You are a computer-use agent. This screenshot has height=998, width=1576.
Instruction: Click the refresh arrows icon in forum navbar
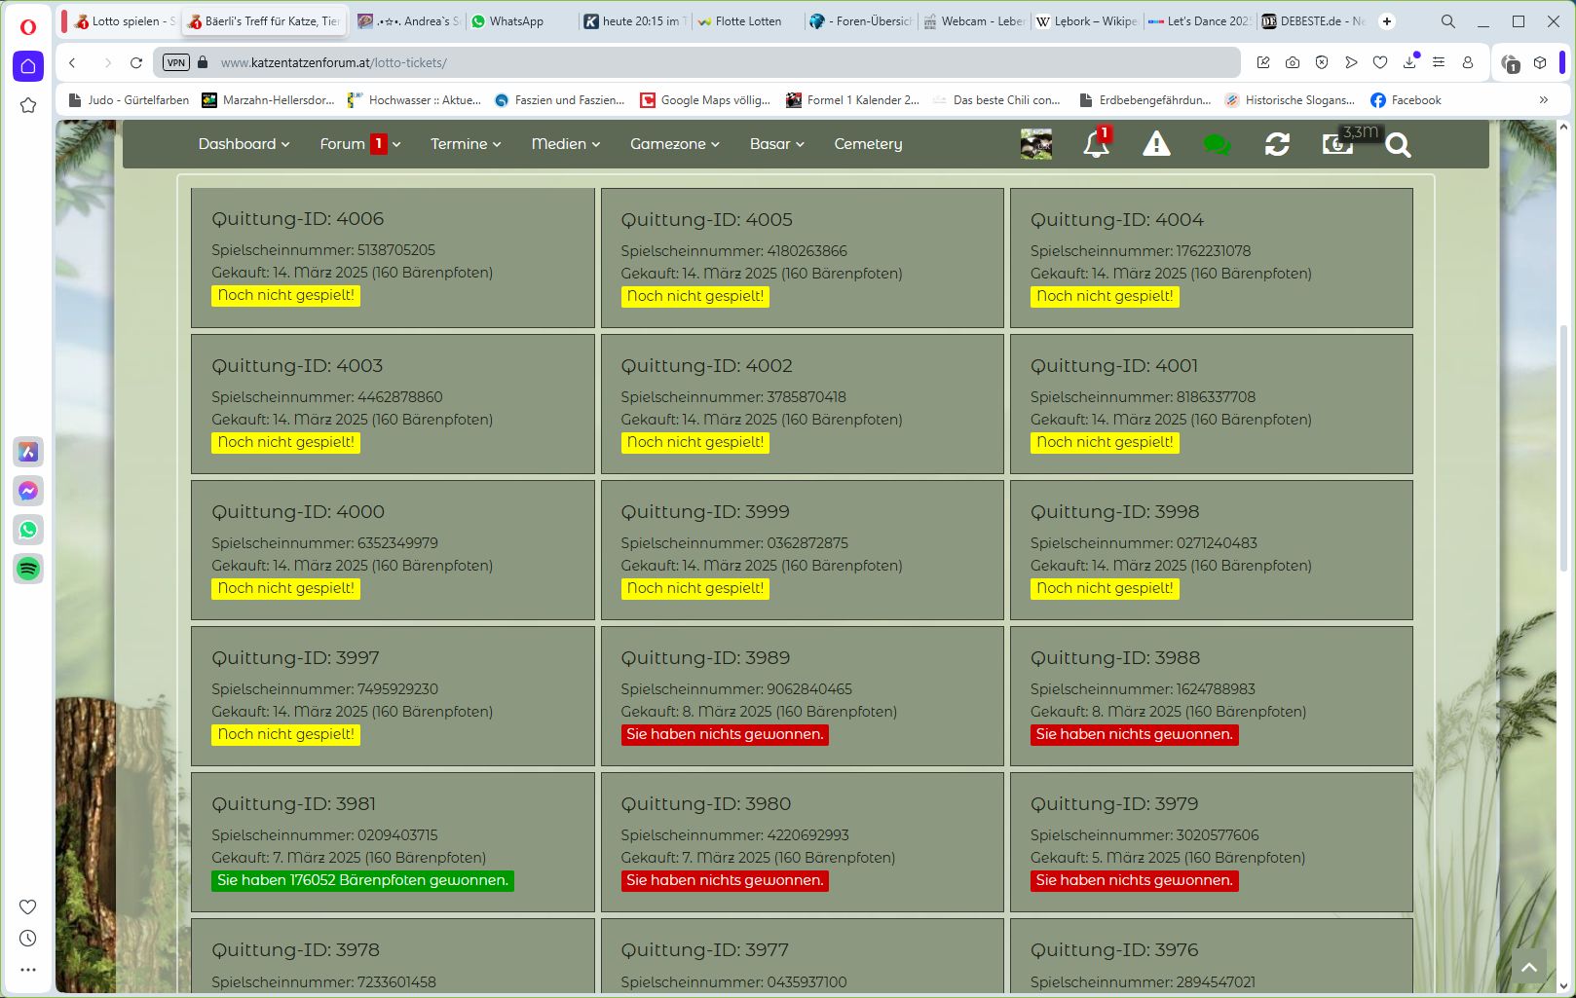coord(1277,145)
